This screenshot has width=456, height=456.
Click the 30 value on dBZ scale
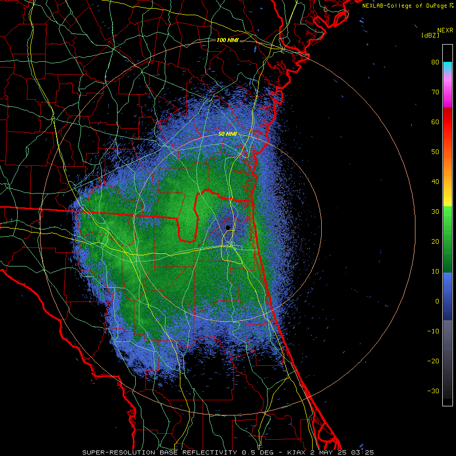(435, 211)
